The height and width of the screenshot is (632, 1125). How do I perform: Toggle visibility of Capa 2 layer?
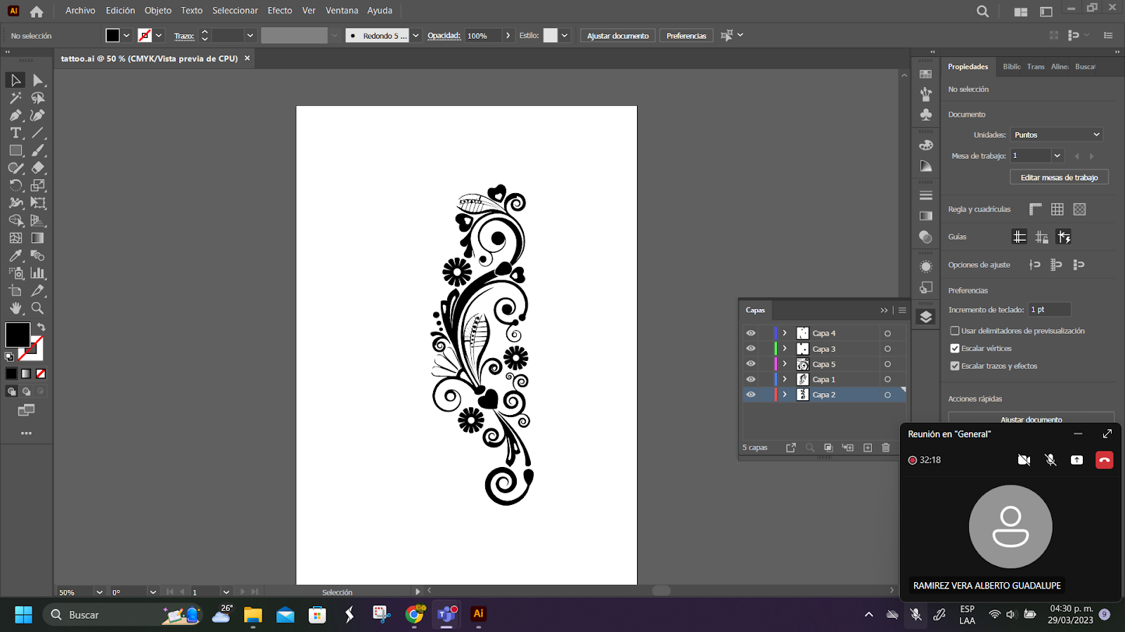point(751,395)
